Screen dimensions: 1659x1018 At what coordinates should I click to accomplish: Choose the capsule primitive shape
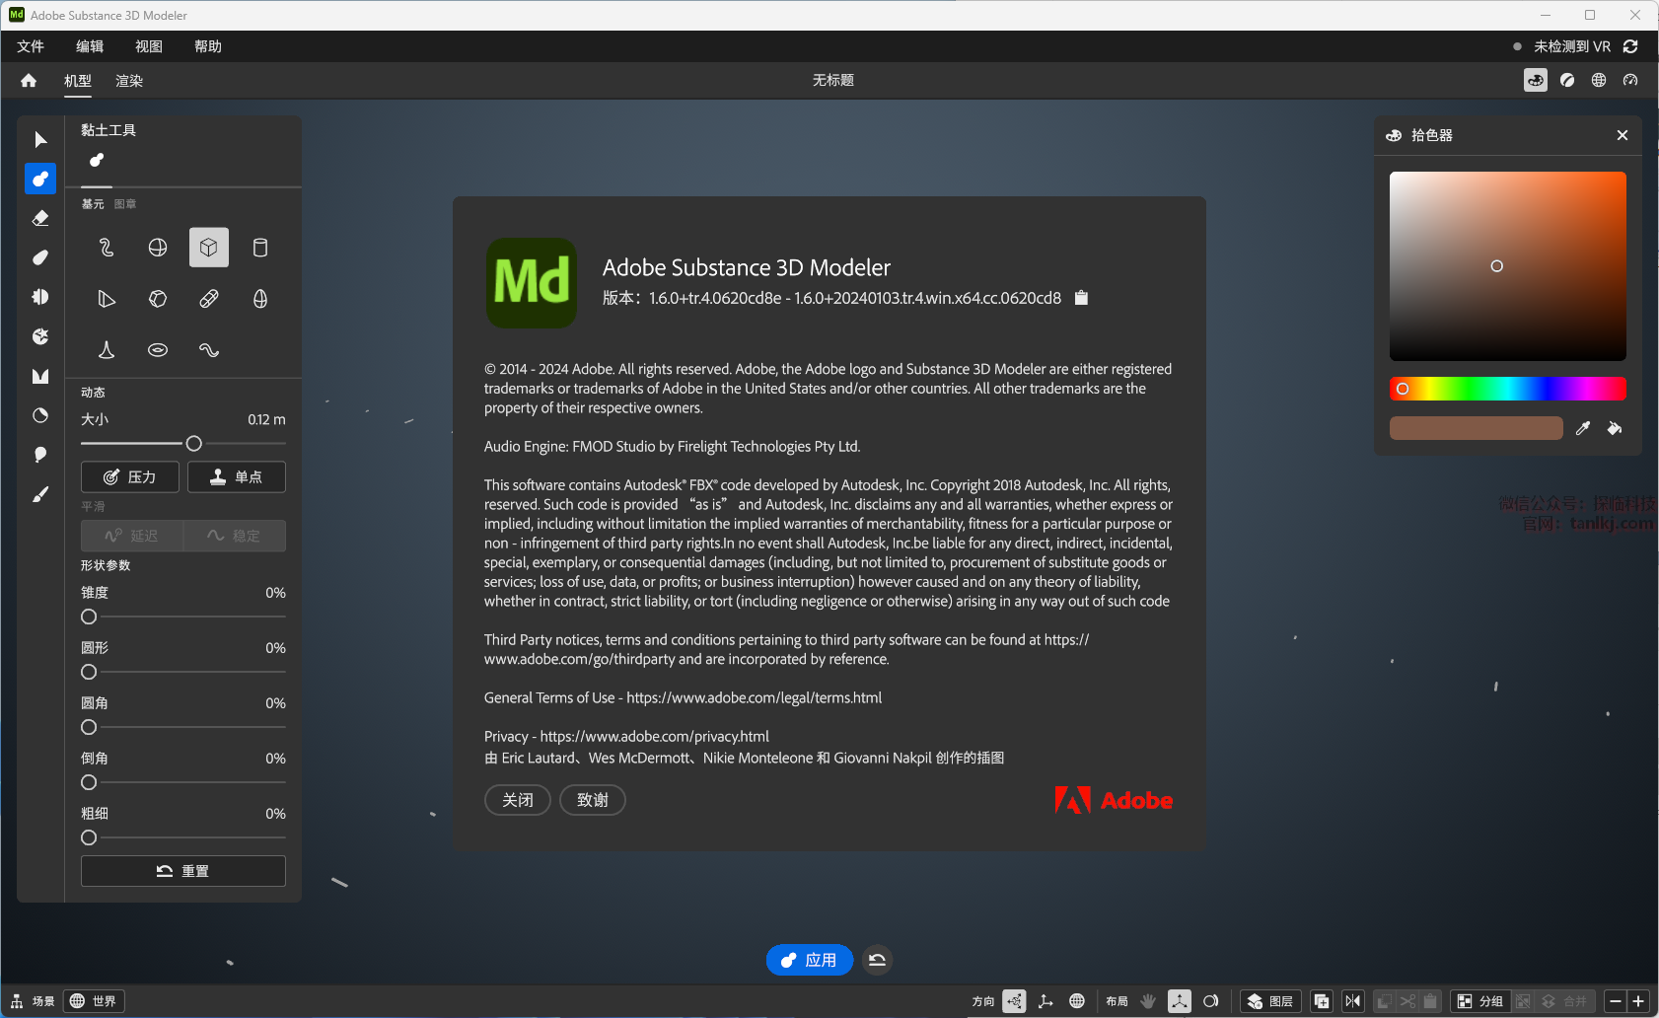209,299
